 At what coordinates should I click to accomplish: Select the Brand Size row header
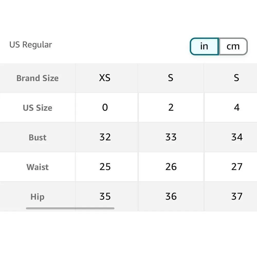(38, 78)
